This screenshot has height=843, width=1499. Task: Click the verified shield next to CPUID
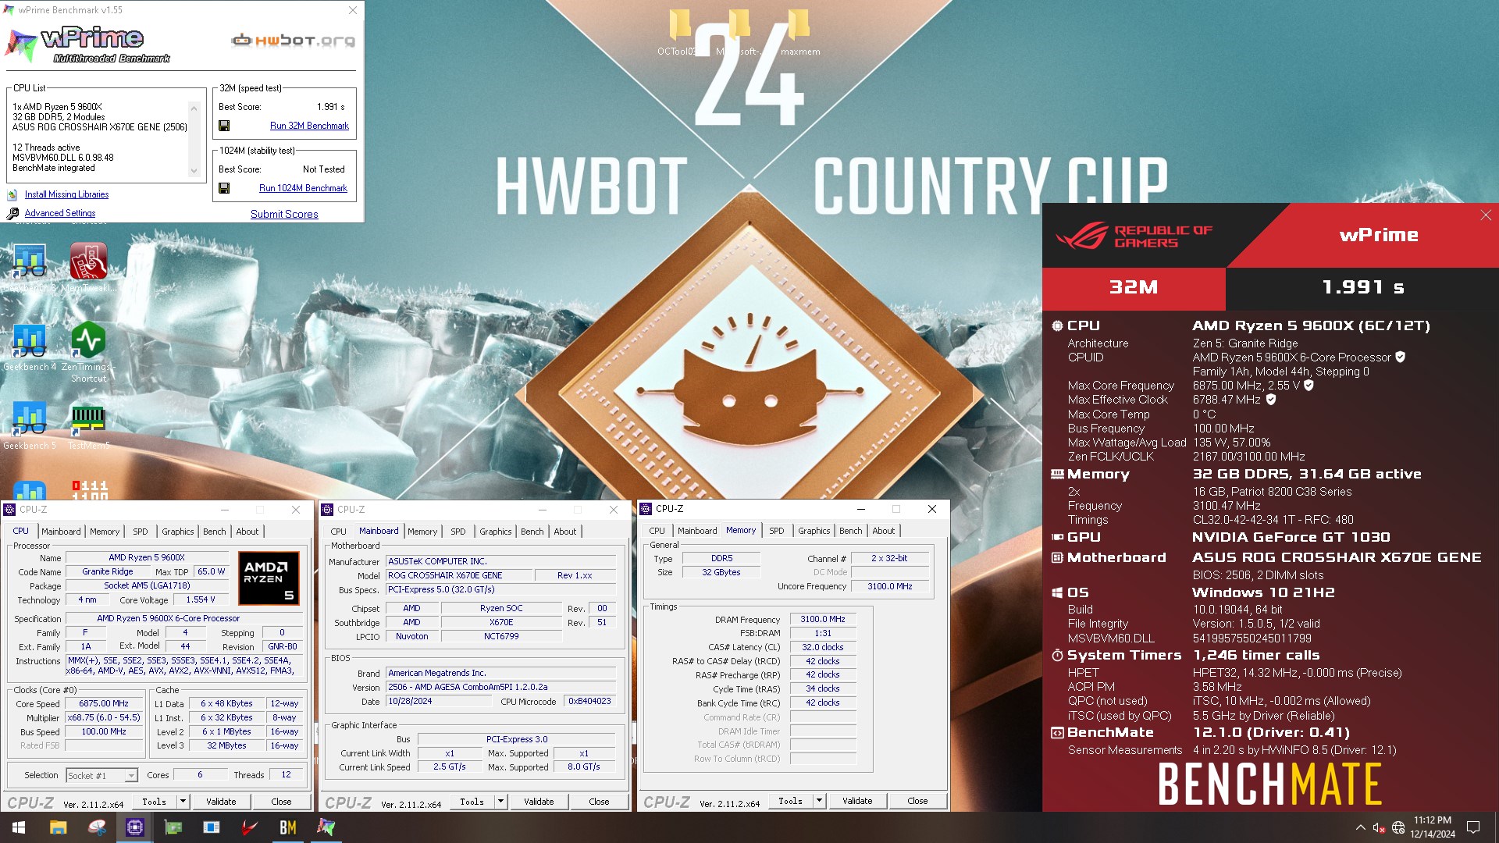[1401, 357]
